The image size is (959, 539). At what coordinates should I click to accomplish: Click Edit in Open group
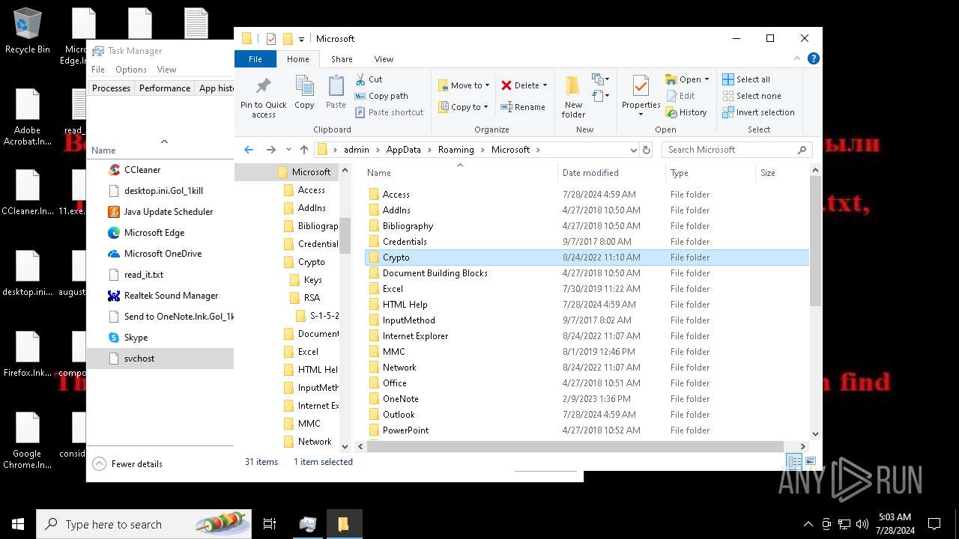point(680,96)
